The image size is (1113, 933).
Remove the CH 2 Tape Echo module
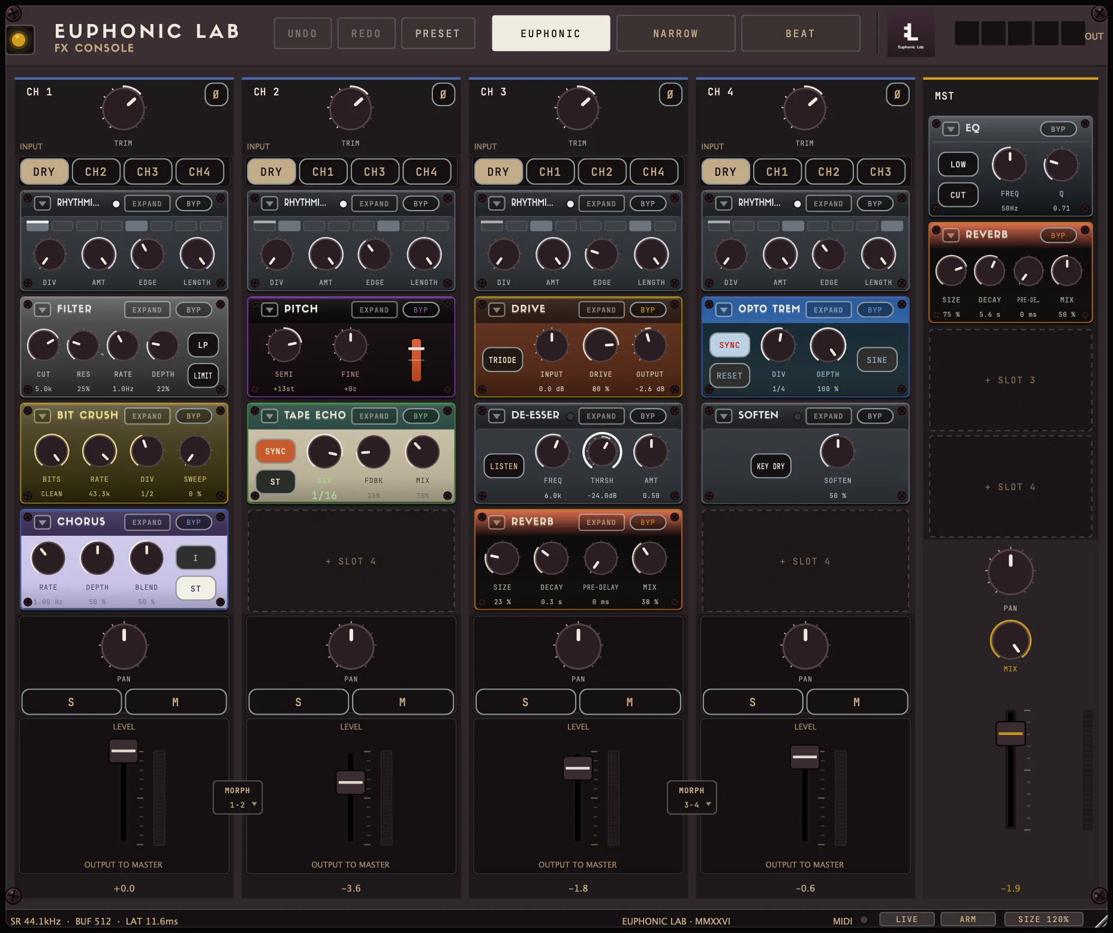pyautogui.click(x=448, y=411)
